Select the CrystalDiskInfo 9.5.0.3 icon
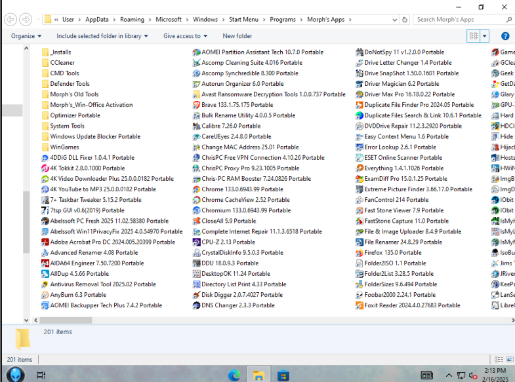Screen dimensions: 515x382 tap(196, 252)
